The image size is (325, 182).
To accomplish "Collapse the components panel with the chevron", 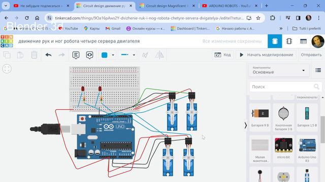I will [245, 125].
